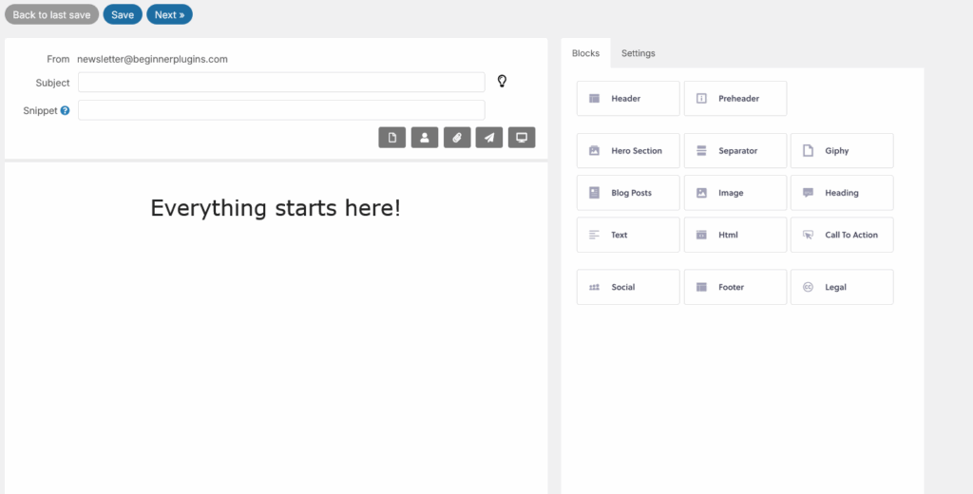The height and width of the screenshot is (494, 973).
Task: Click Back to last save button
Action: point(51,15)
